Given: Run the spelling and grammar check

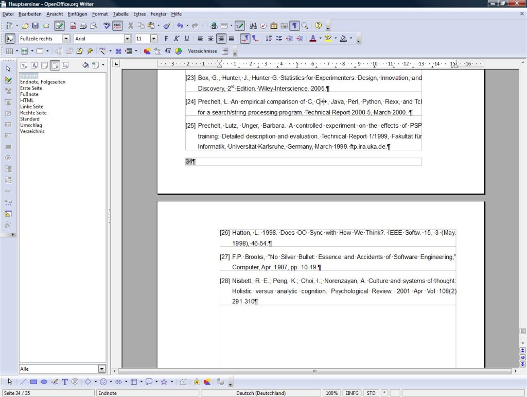Looking at the screenshot, I should pos(107,26).
